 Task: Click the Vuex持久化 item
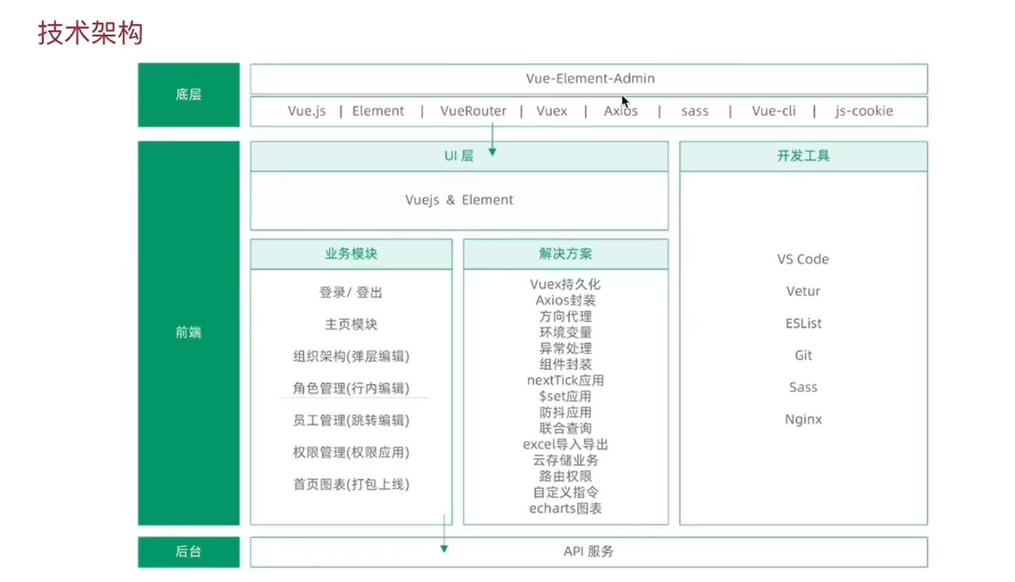tap(565, 285)
